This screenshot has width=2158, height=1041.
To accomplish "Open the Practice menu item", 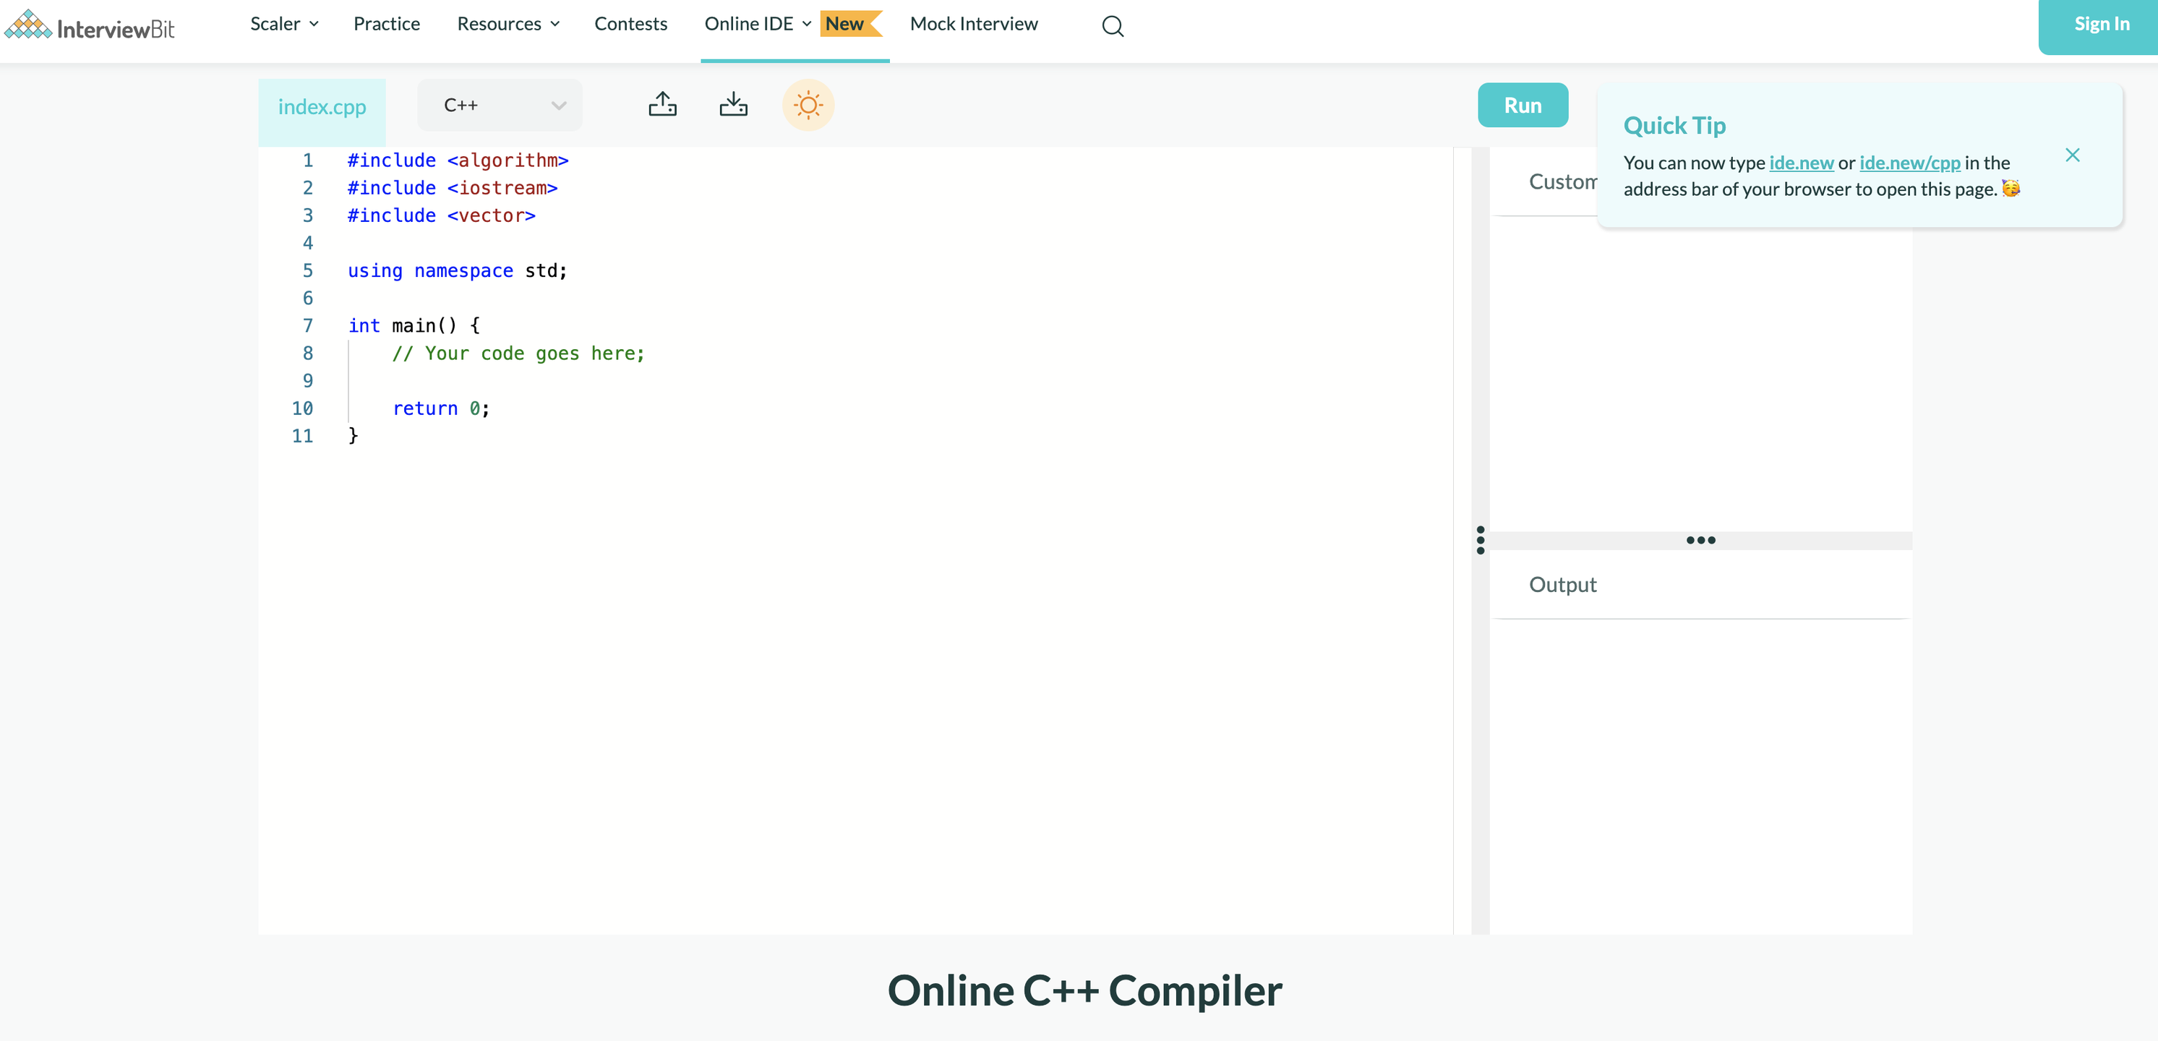I will (386, 25).
